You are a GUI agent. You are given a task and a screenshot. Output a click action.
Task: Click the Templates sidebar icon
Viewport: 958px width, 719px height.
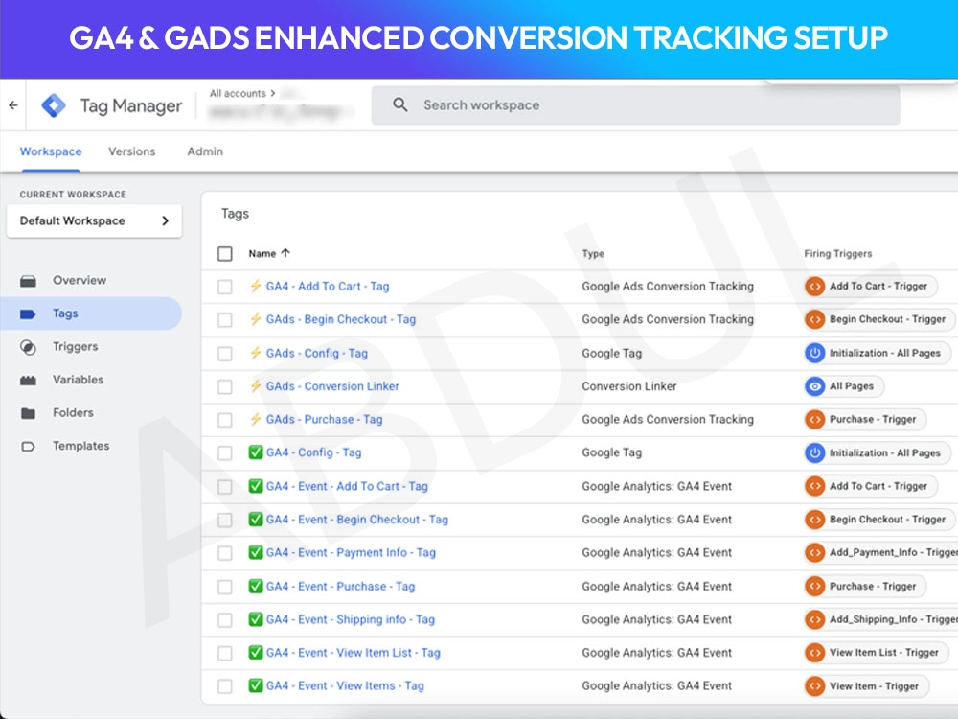(x=28, y=447)
